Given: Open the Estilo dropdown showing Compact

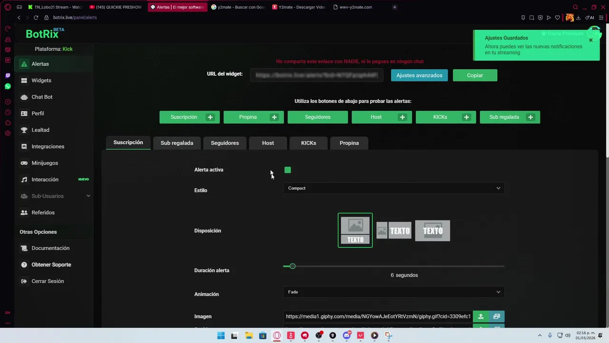Looking at the screenshot, I should point(394,188).
